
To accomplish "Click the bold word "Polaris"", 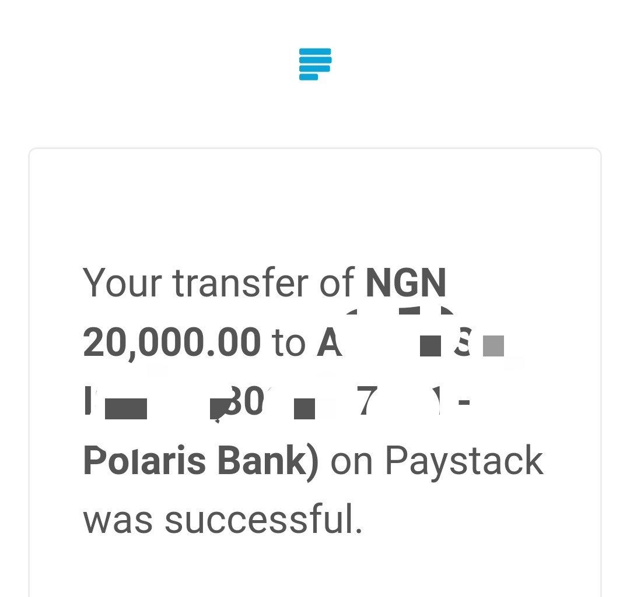I will pos(144,461).
